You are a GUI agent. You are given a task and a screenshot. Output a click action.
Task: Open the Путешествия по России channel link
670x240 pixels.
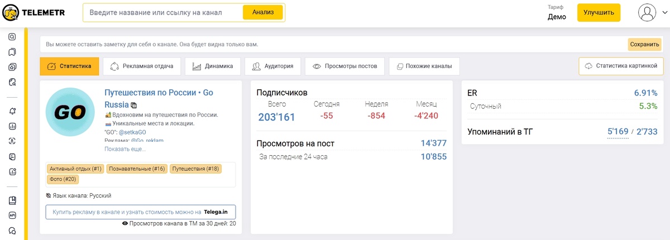[x=159, y=98]
